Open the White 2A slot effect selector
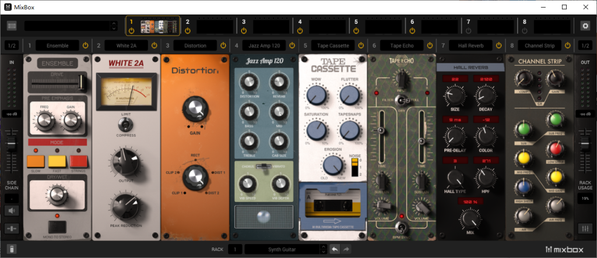This screenshot has width=597, height=258. [x=127, y=45]
